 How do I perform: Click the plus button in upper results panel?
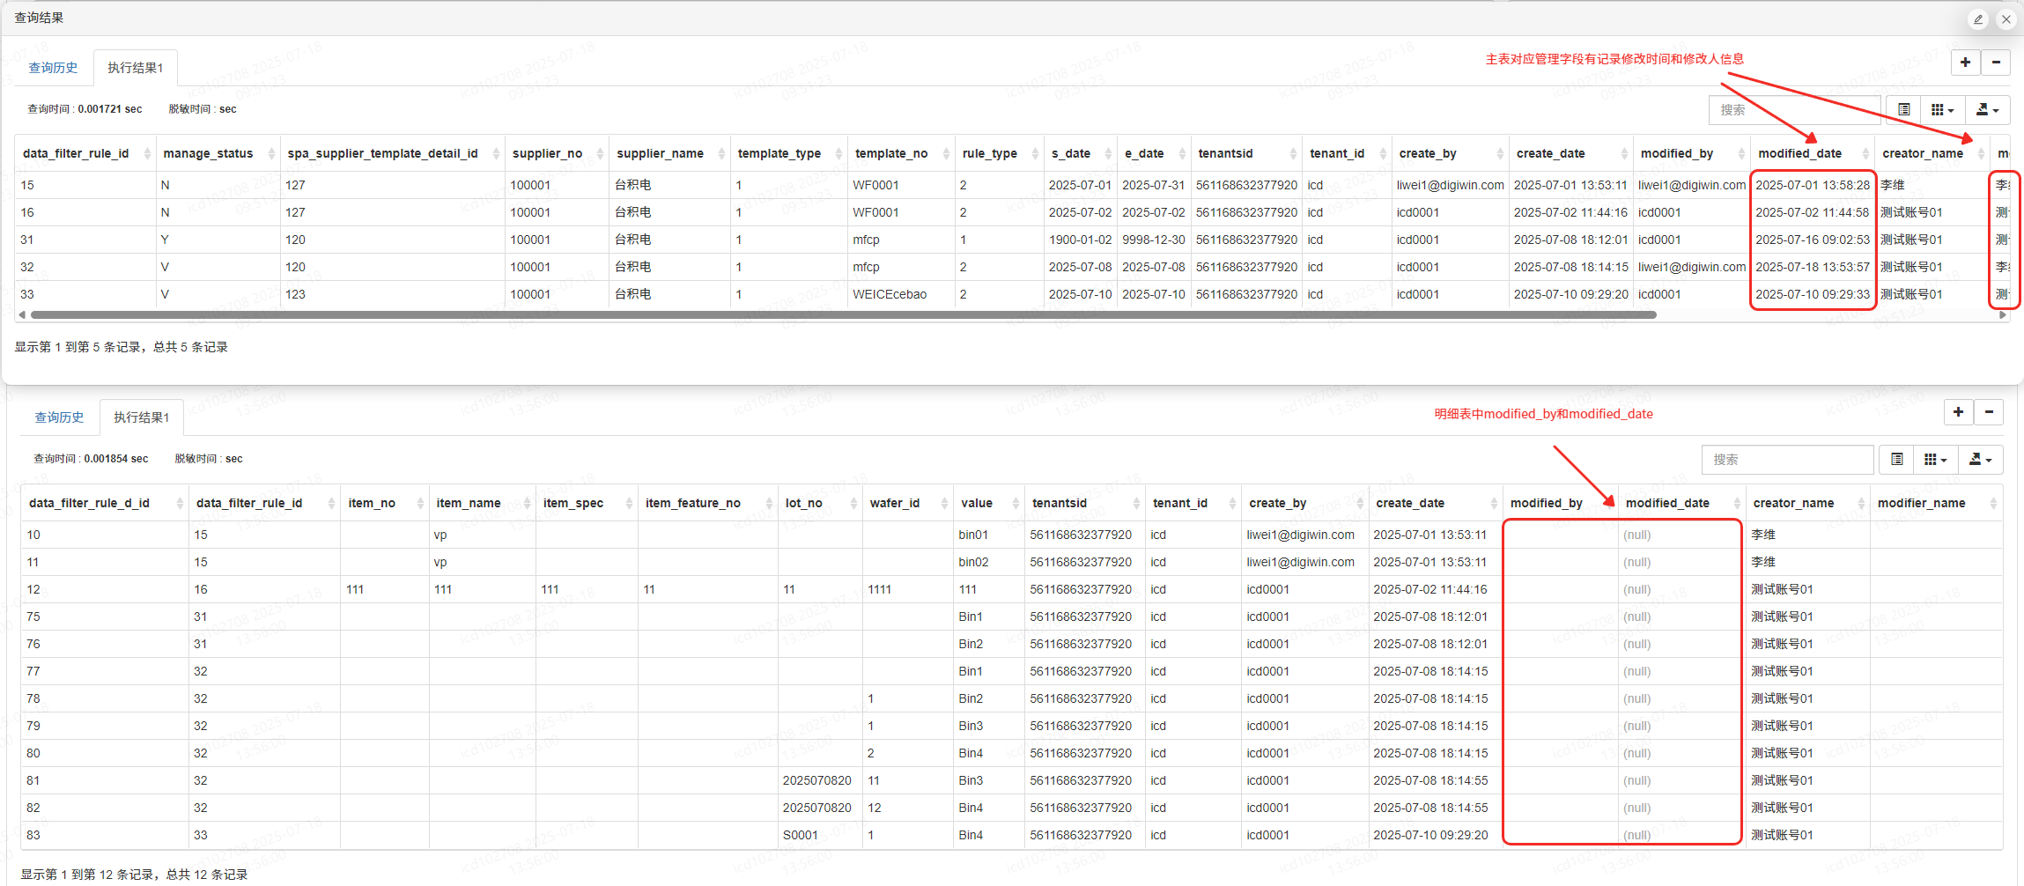(1965, 63)
